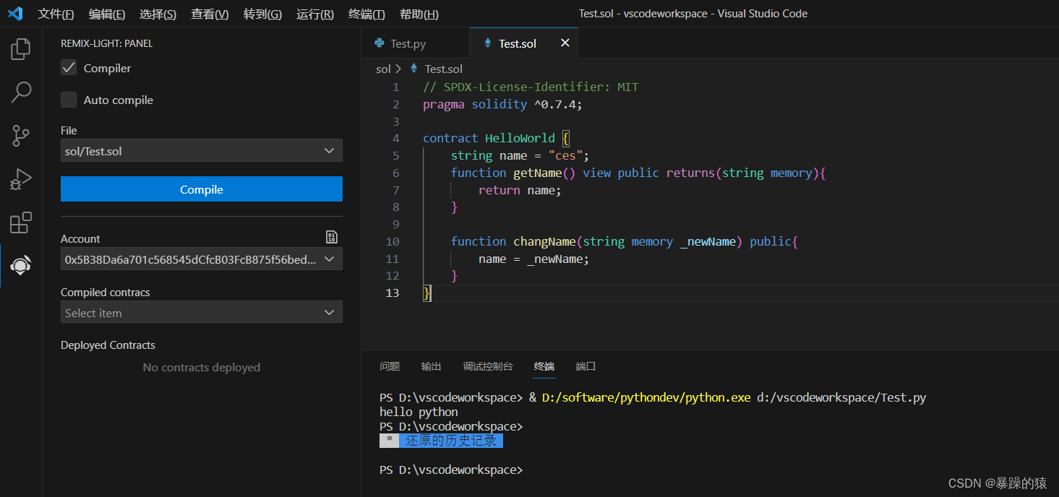
Task: Open the Search view
Action: (20, 92)
